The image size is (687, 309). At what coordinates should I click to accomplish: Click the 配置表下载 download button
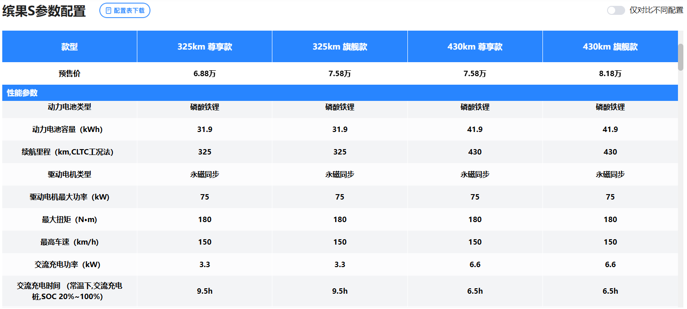pos(125,10)
